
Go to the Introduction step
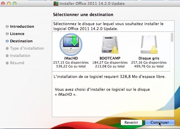(22, 26)
